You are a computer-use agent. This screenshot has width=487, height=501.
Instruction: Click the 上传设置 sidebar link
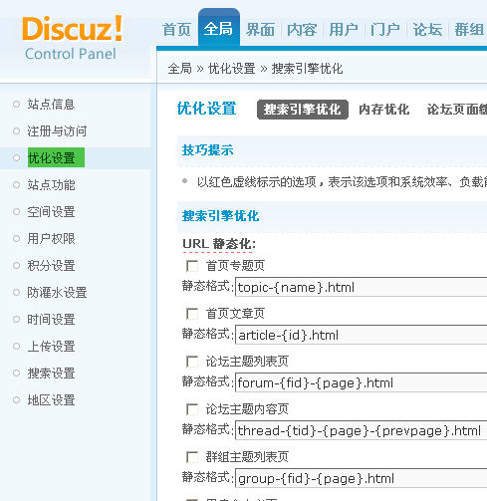coord(51,347)
